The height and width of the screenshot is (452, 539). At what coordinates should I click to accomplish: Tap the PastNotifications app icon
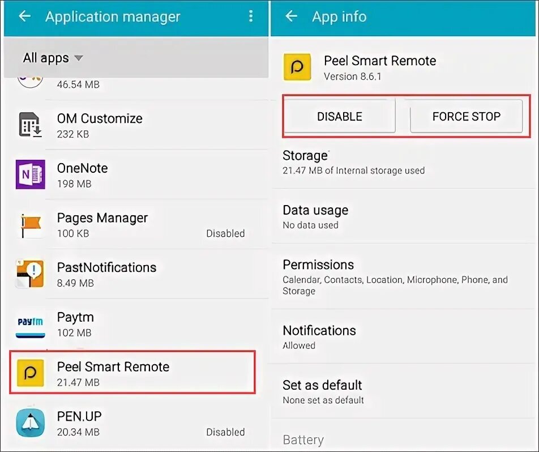[x=30, y=274]
